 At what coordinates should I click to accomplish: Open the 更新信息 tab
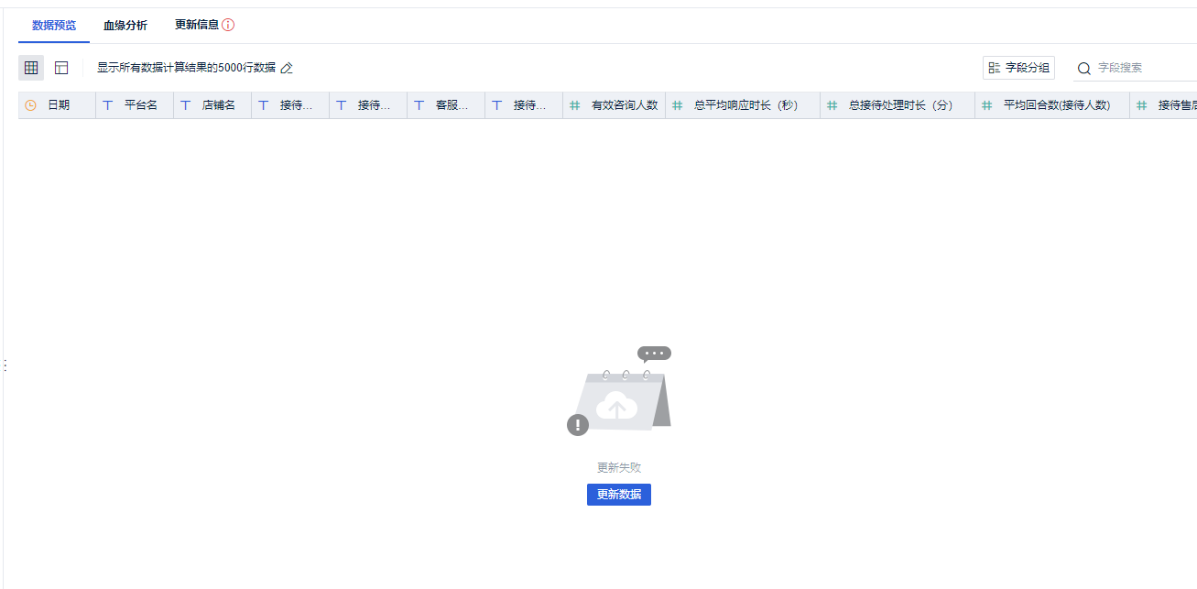tap(197, 25)
